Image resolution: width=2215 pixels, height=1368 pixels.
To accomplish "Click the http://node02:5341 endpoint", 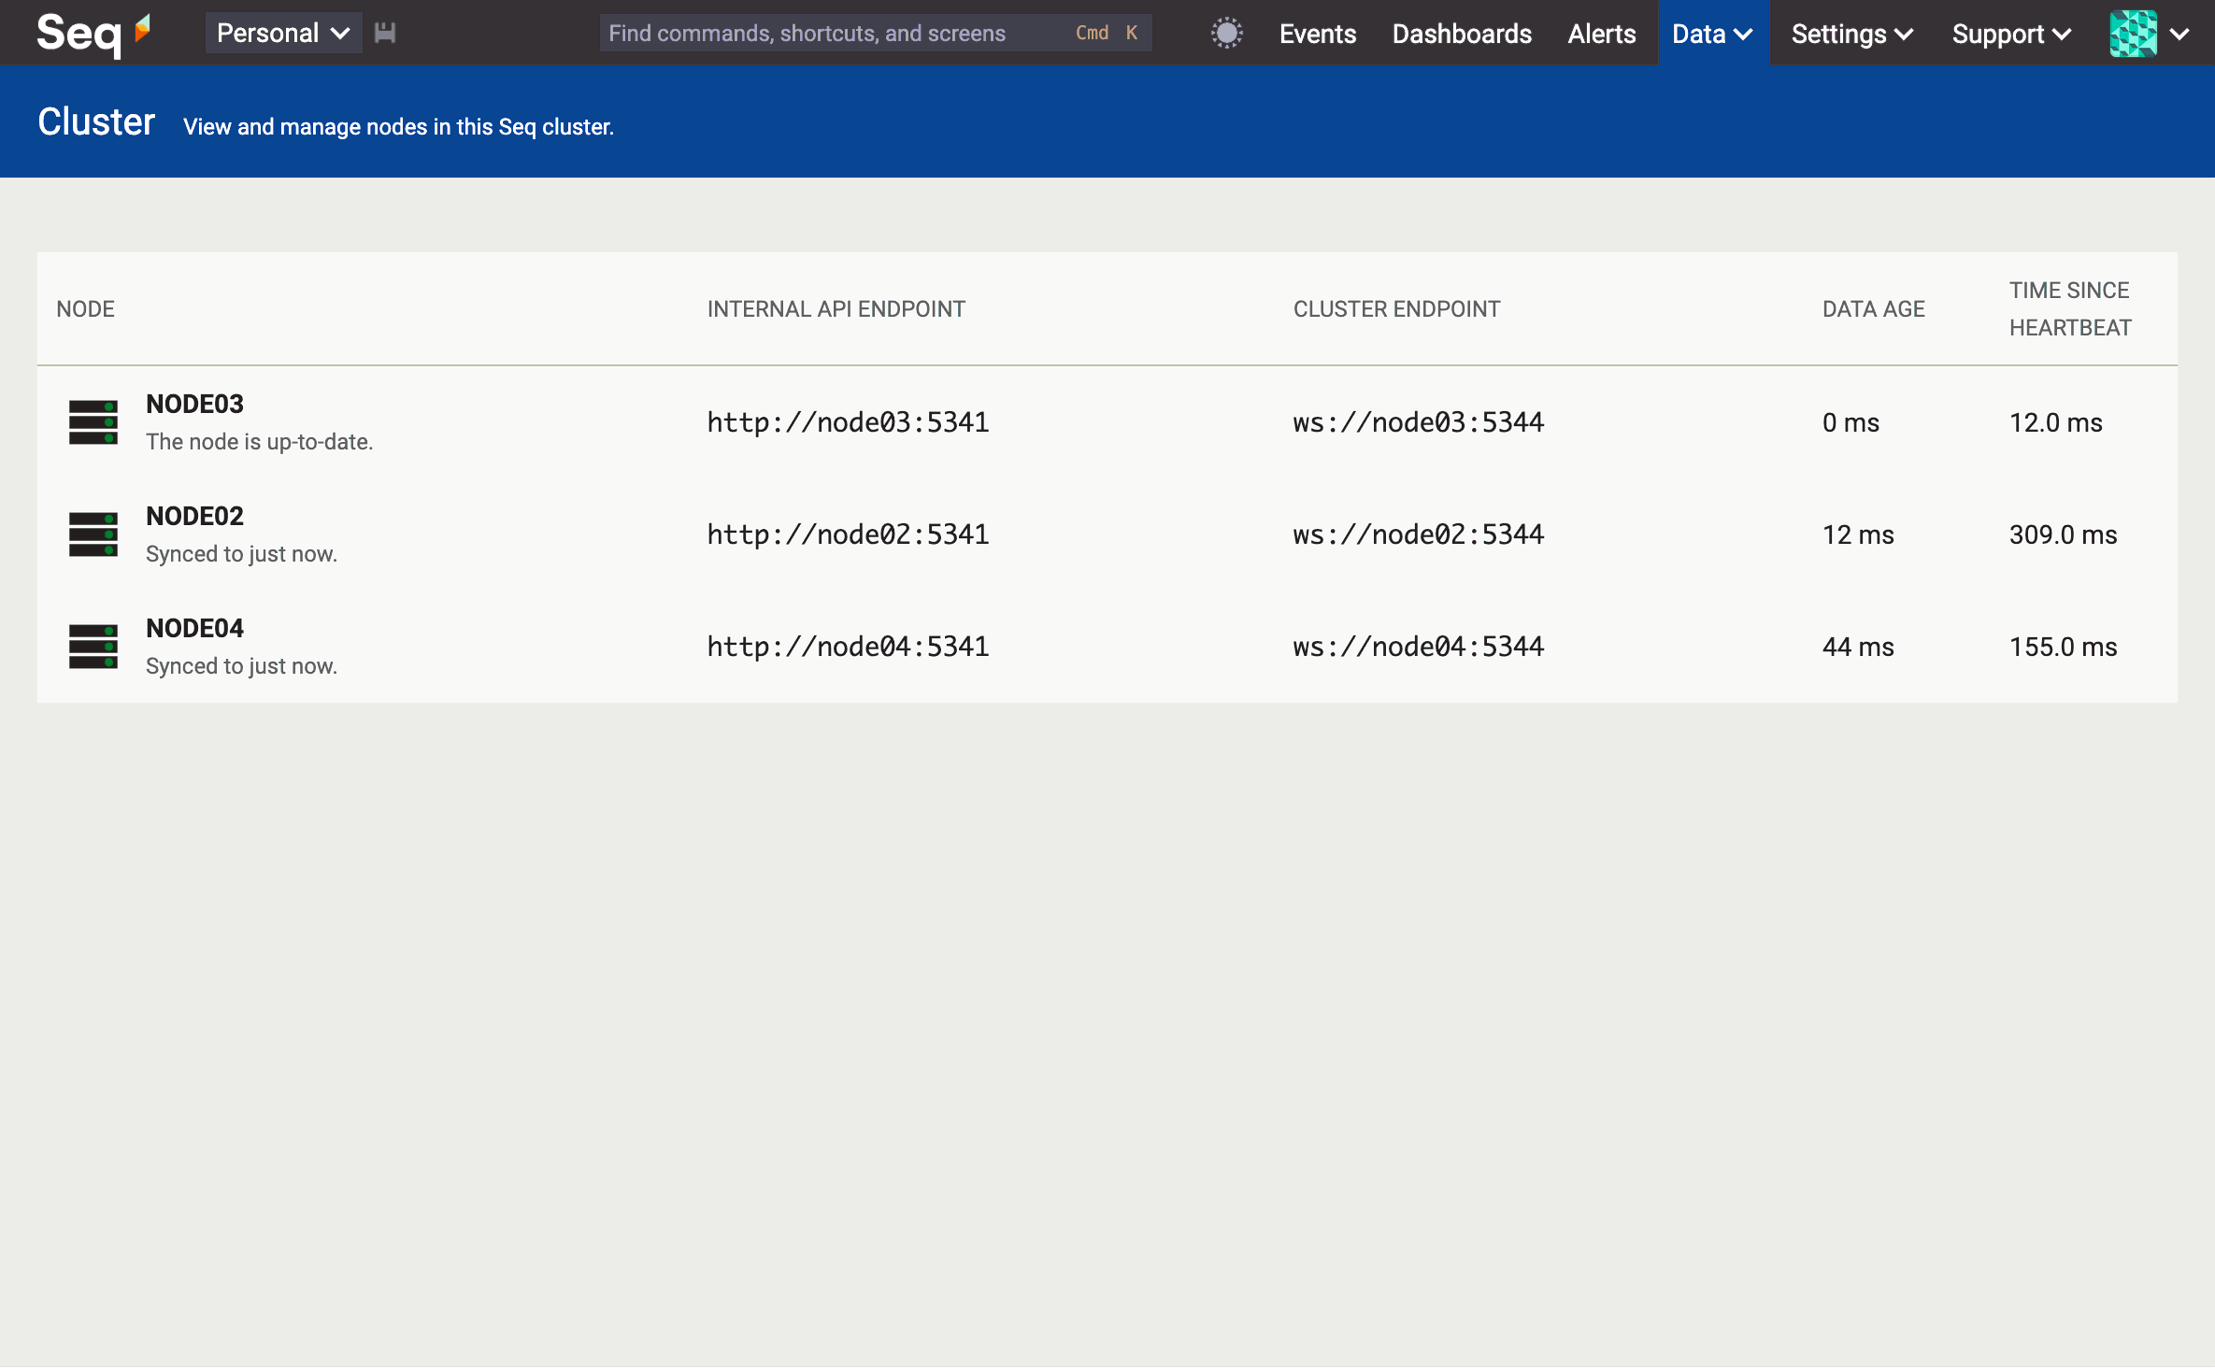I will [x=848, y=534].
